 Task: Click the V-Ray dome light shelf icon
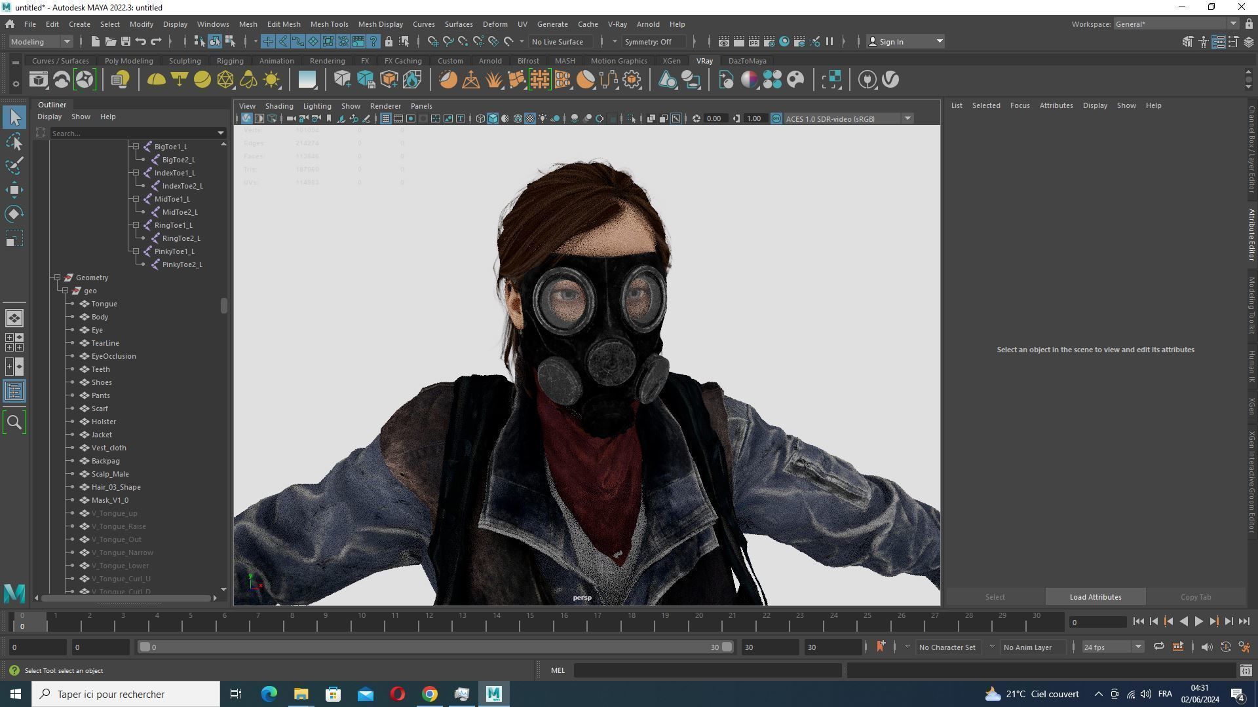coord(156,80)
